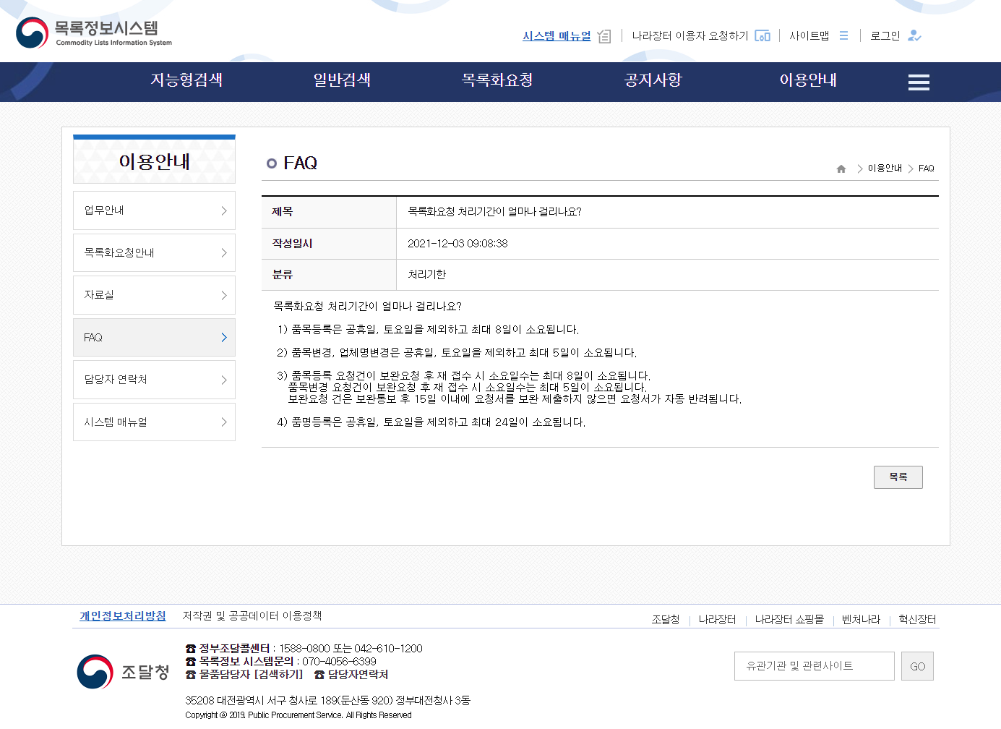1001x729 pixels.
Task: Click the 작성일시 value 2021-12-03 09:08:38
Action: [x=457, y=244]
